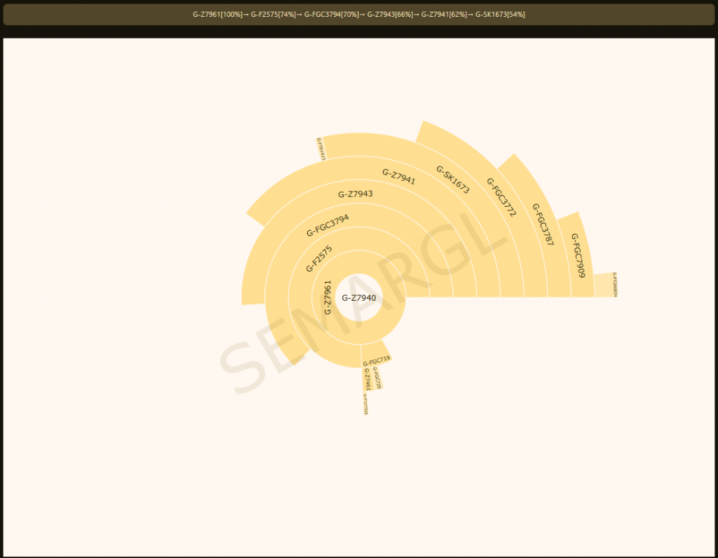
Task: Click the G-Z7941 arc in chart
Action: [398, 176]
